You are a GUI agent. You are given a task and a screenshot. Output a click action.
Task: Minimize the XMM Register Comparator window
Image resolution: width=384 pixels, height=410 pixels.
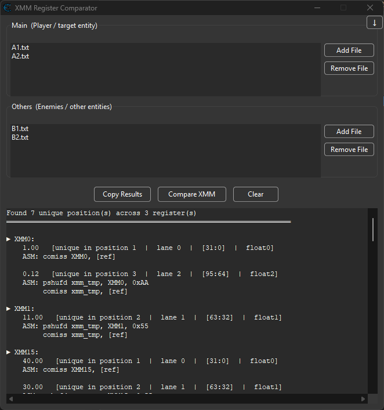(x=317, y=8)
